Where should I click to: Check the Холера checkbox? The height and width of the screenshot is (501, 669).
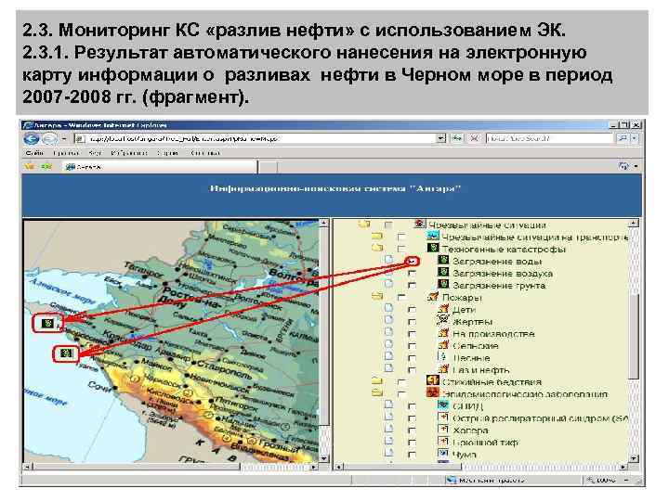413,430
